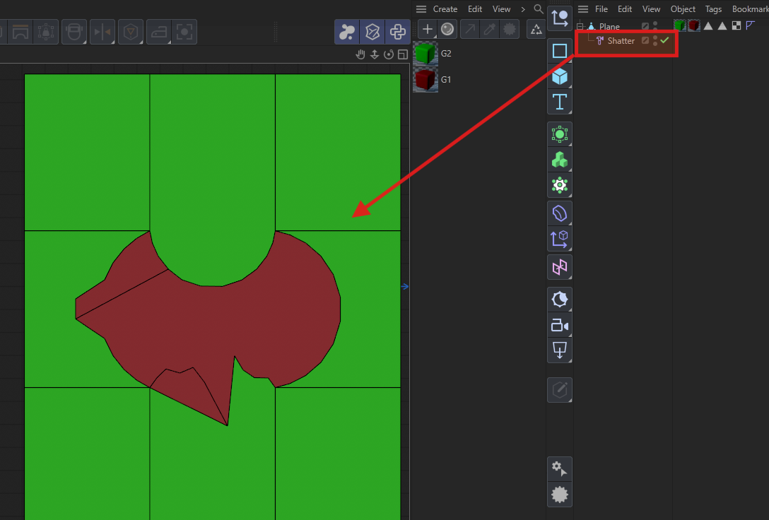Open the material manager Create menu

pyautogui.click(x=445, y=9)
